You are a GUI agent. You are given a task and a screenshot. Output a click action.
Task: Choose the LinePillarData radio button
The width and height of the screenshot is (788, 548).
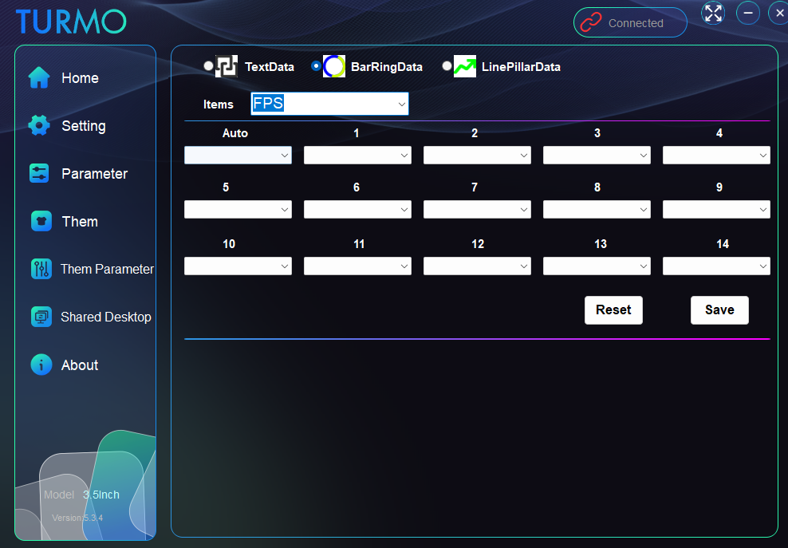click(447, 66)
